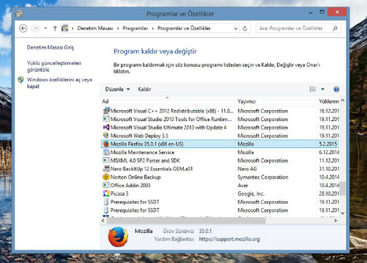Click the Picasa 3 icon
The height and width of the screenshot is (263, 367).
click(x=106, y=193)
